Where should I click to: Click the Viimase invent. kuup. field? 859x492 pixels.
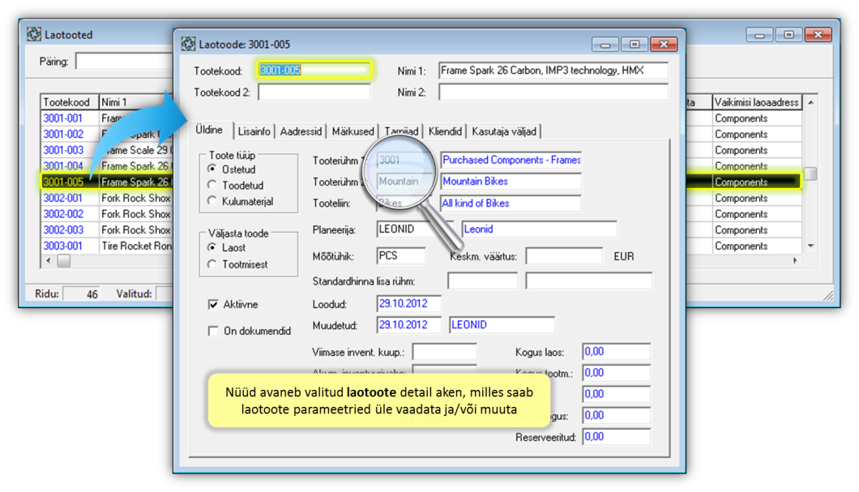pos(444,352)
